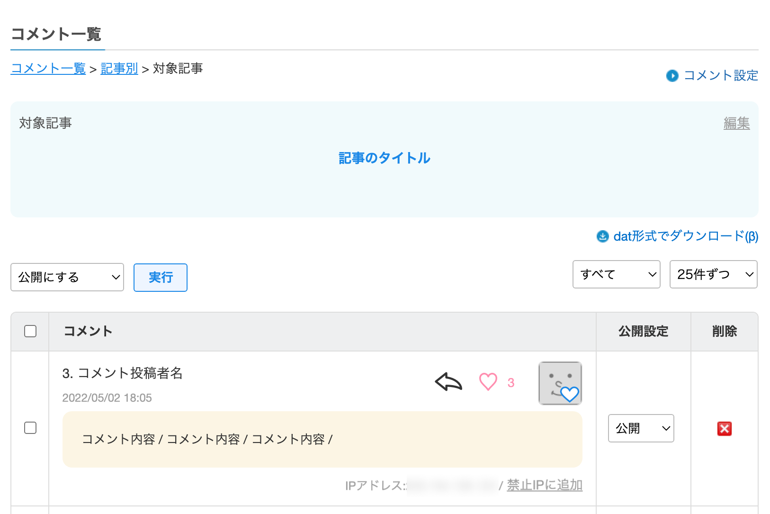Go to コメント一覧 breadcrumb link
This screenshot has width=770, height=514.
(48, 69)
